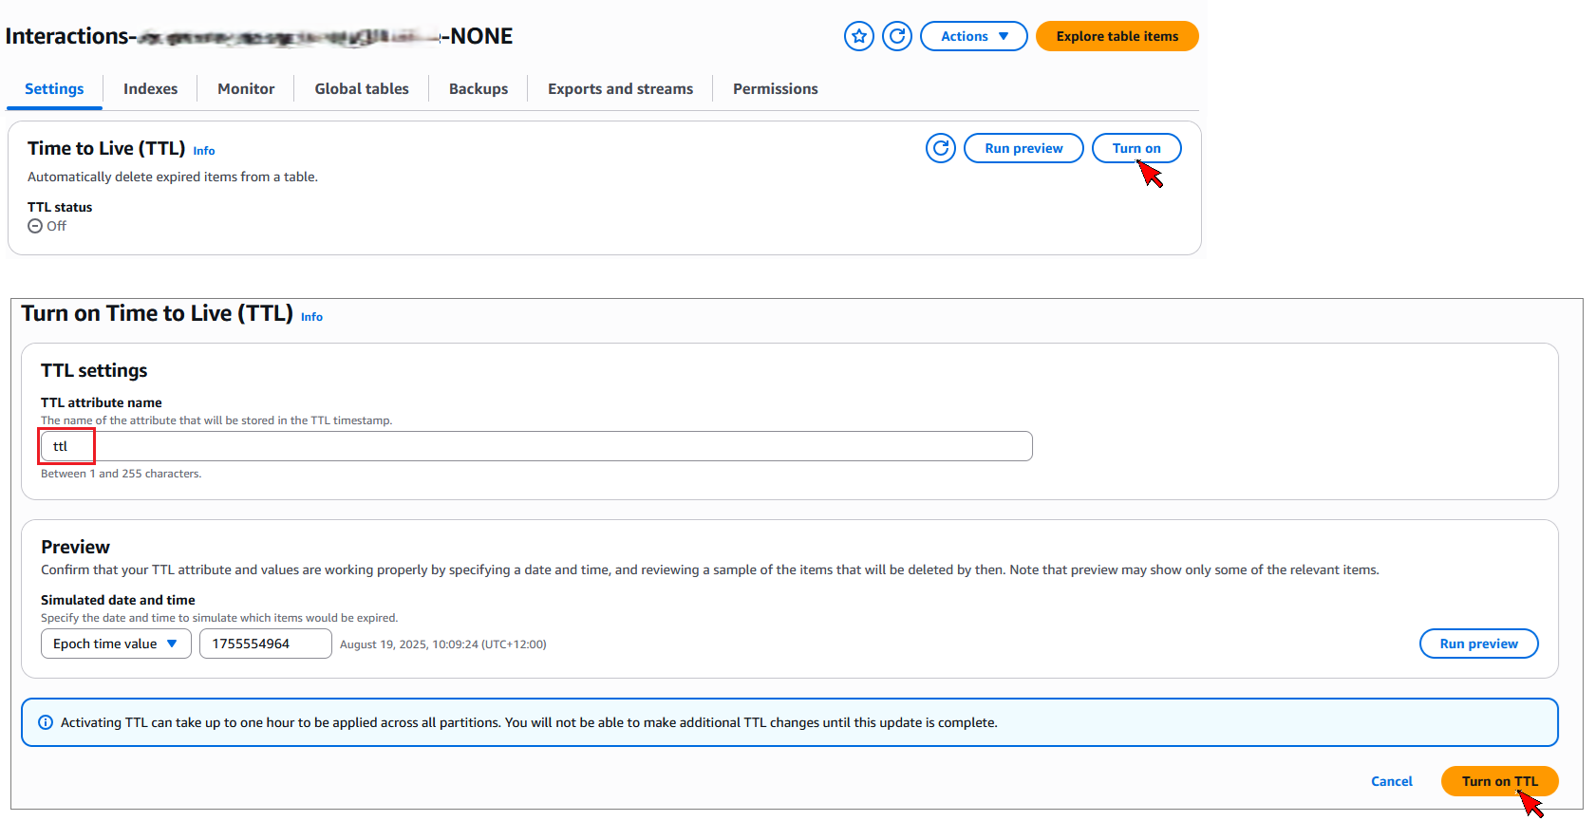1595x821 pixels.
Task: Click Turn on button in TTL panel
Action: 1135,148
